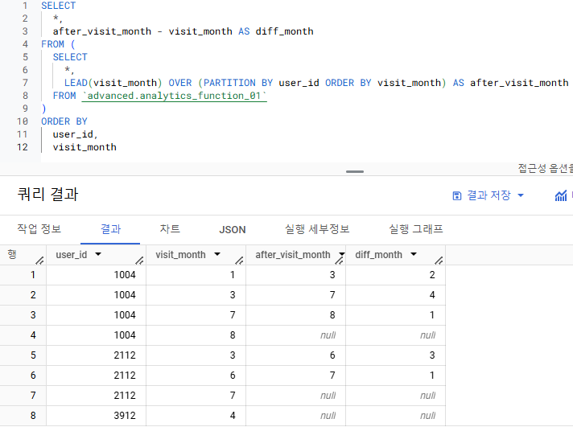Viewport: 573px width, 427px height.
Task: Open diff_month column sort dropdown
Action: [x=414, y=254]
